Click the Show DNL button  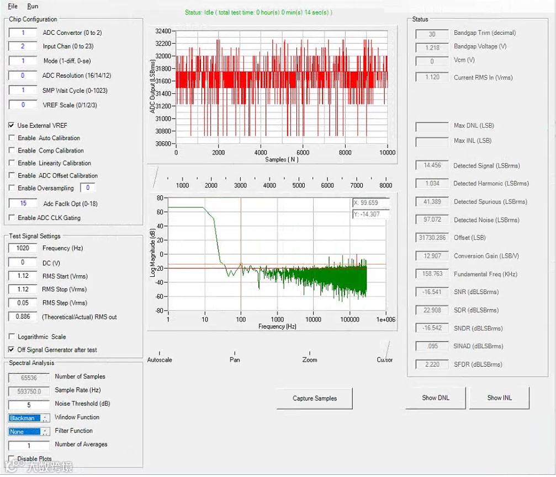[x=436, y=398]
